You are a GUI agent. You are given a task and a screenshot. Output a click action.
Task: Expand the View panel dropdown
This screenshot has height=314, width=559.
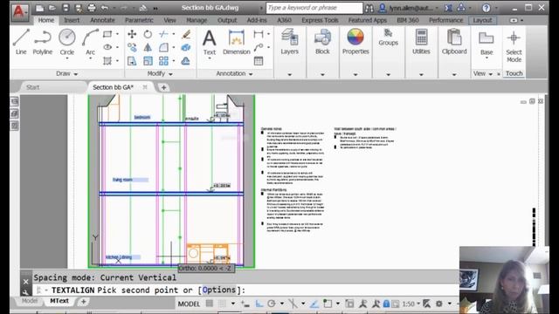point(483,73)
